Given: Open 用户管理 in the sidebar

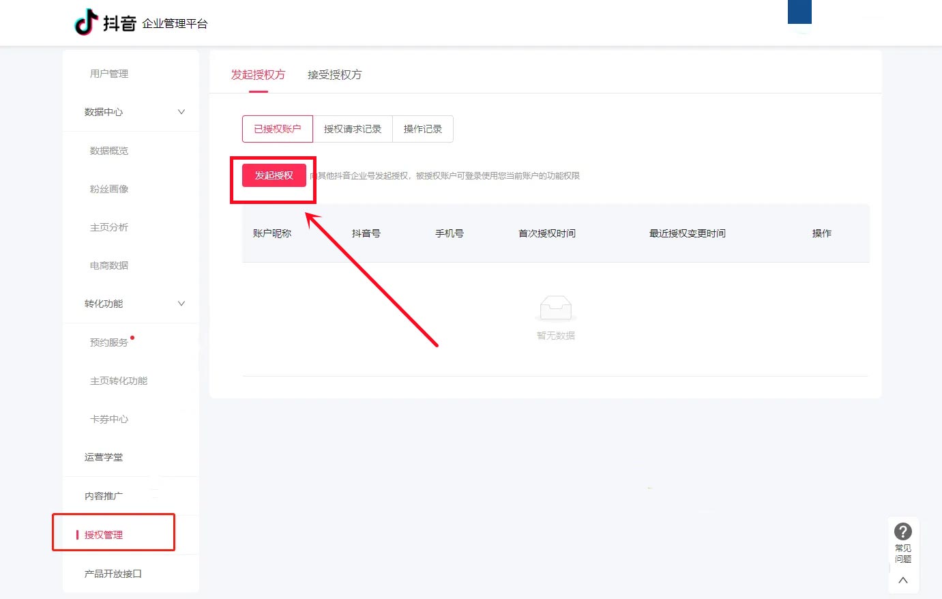Looking at the screenshot, I should 109,74.
